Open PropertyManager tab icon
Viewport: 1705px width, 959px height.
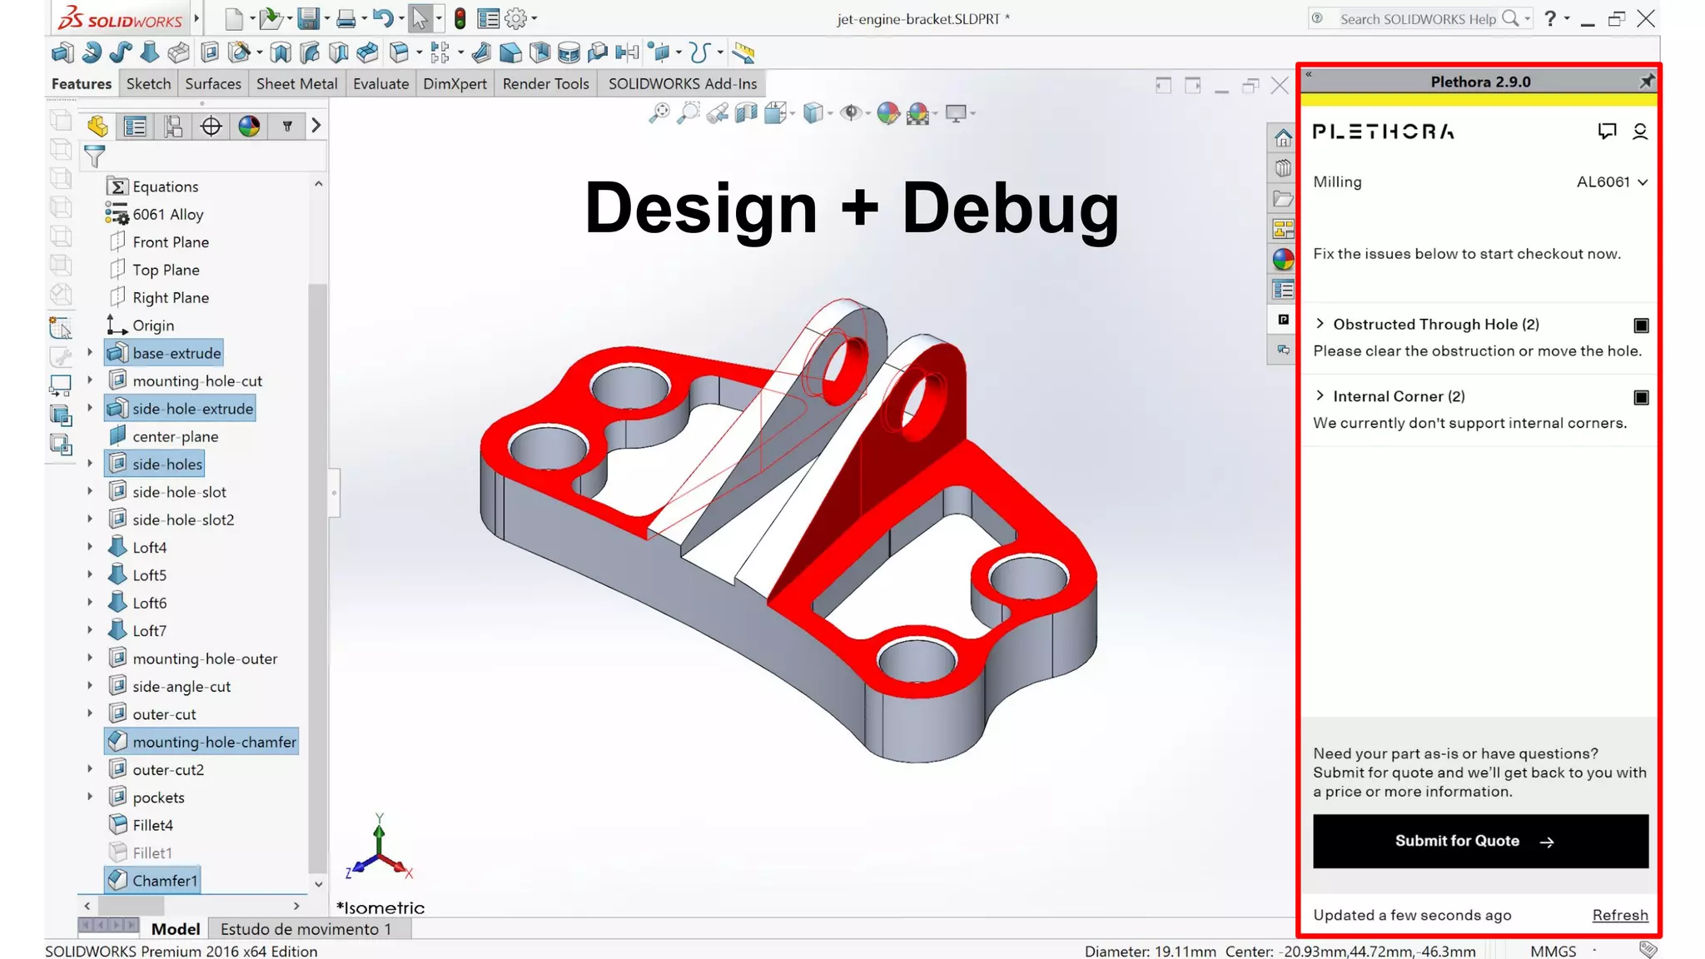[135, 126]
